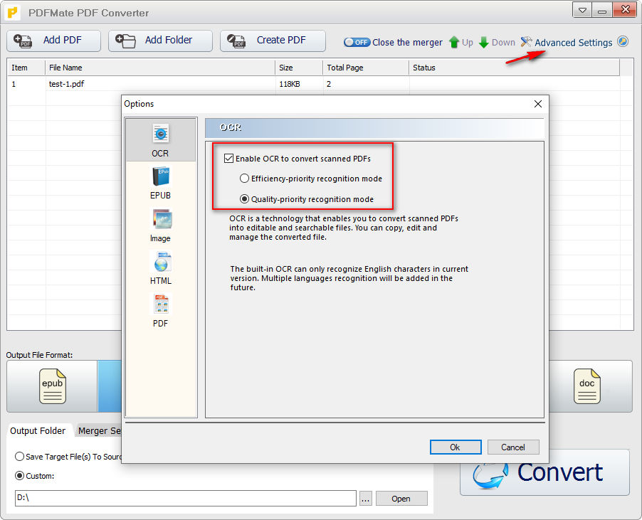
Task: Choose epub as output file format
Action: 51,386
